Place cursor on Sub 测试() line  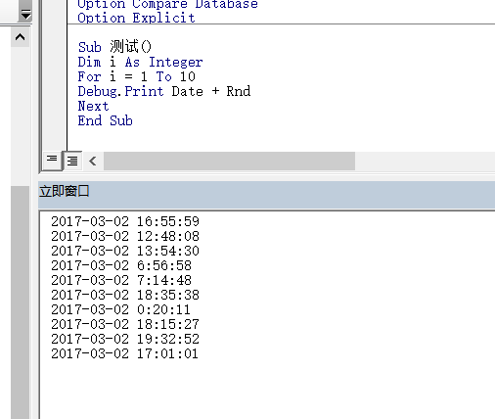114,47
